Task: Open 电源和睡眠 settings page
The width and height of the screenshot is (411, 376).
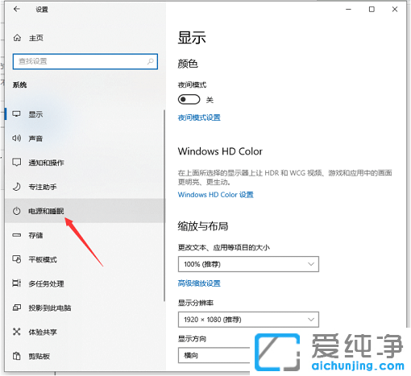Action: [x=85, y=211]
